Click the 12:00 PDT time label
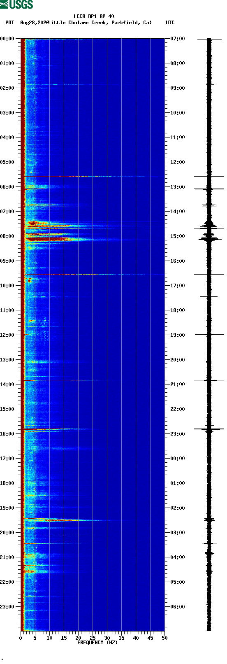This screenshot has width=227, height=664. pos(7,335)
